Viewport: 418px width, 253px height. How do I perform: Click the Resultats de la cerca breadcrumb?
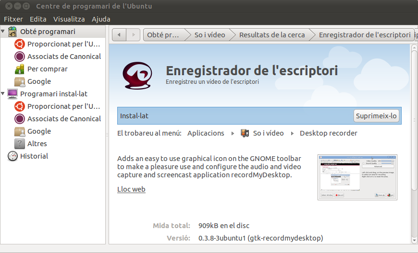point(271,35)
